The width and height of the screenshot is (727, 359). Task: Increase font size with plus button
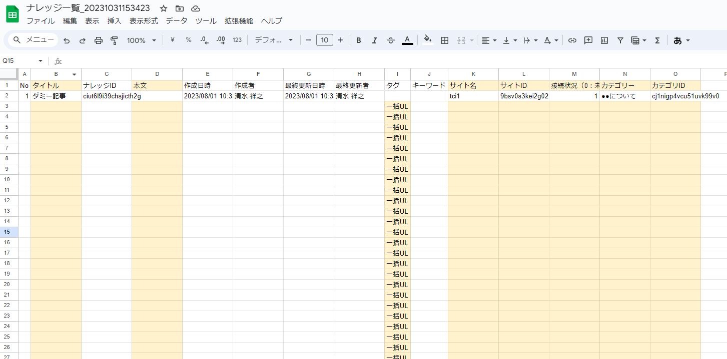[x=341, y=40]
